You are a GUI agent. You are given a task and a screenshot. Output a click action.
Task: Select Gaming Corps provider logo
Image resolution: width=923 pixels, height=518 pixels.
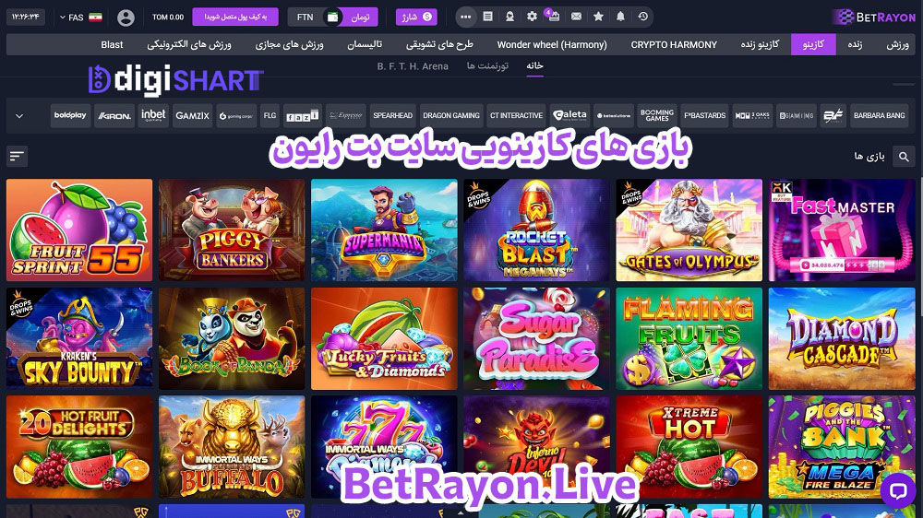point(236,116)
